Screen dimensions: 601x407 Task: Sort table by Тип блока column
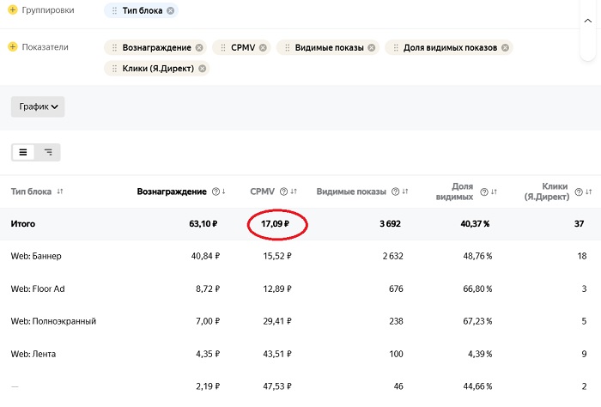point(60,191)
